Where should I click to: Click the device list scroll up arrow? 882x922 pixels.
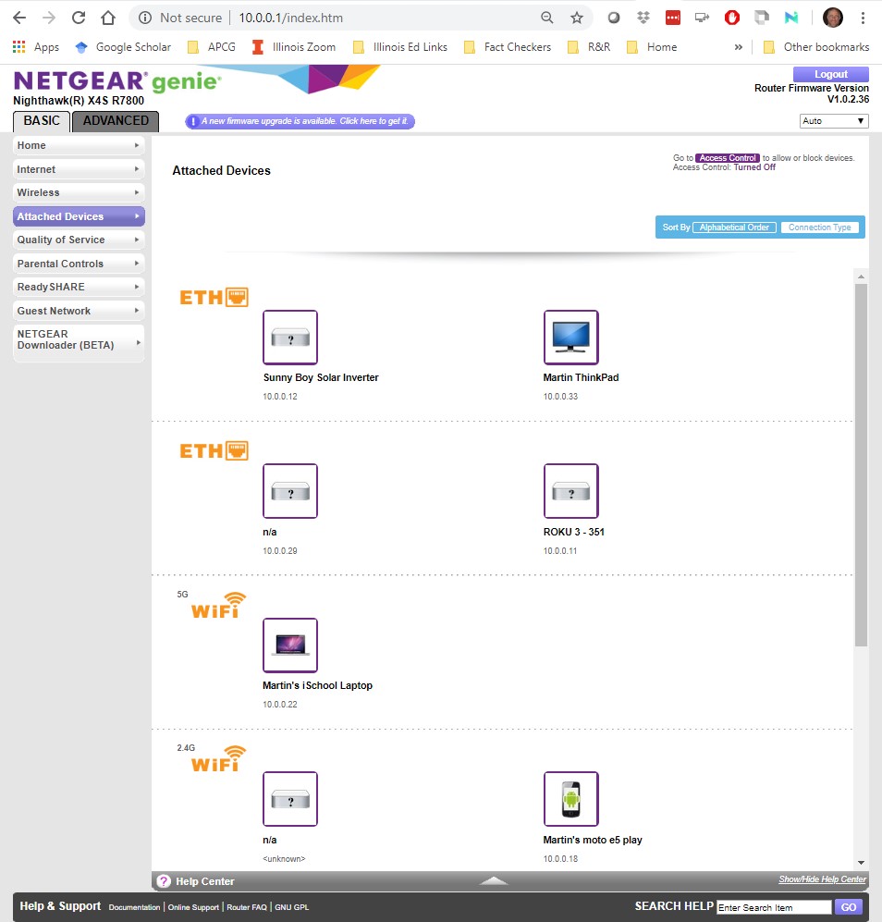(x=861, y=276)
